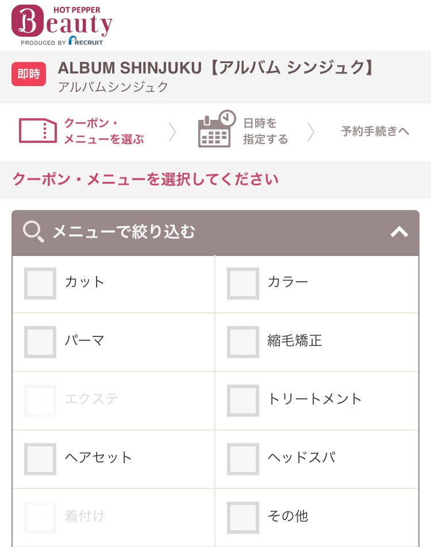
Task: Tap the red 即時 badge
Action: (29, 74)
